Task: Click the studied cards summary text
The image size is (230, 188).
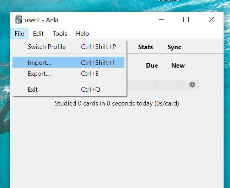Action: click(x=117, y=103)
